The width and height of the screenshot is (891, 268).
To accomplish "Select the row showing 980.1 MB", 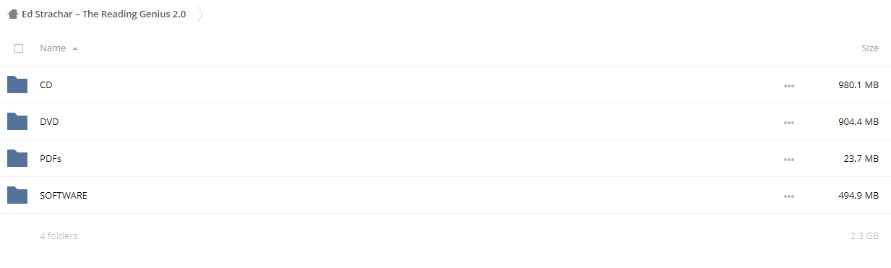I will pyautogui.click(x=445, y=85).
